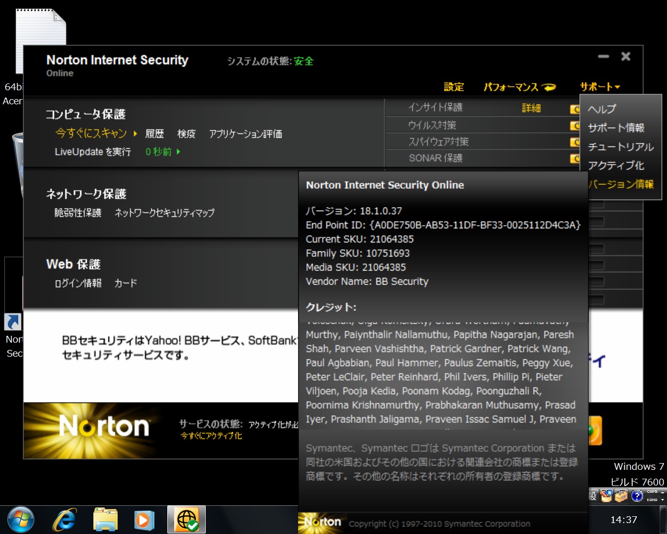Click the taskbar clock showing 14:37

624,519
